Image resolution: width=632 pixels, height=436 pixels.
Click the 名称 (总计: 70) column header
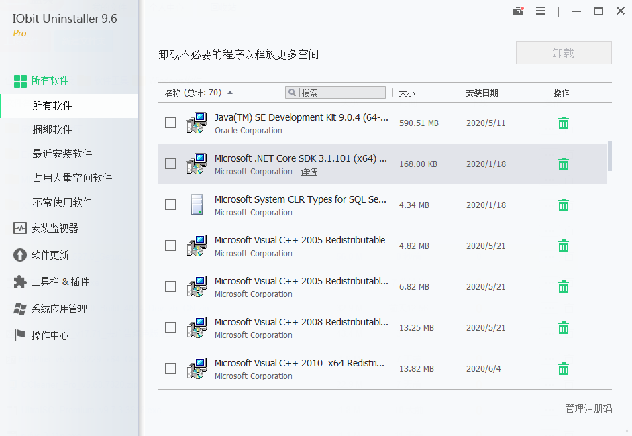(193, 93)
